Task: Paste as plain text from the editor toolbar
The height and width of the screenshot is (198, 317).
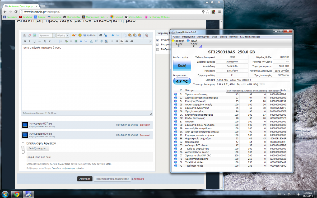Action: pos(135,35)
